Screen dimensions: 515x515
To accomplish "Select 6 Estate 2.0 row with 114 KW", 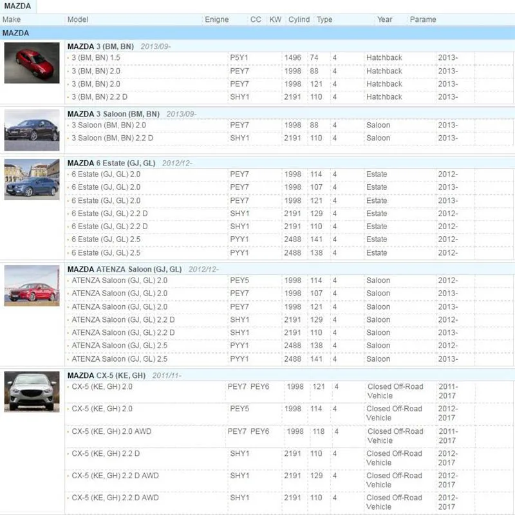I will 289,174.
